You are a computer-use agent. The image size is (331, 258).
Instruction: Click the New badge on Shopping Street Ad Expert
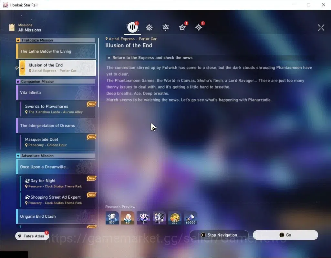[x=92, y=195]
